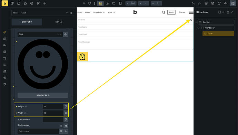Viewport: 238px width, 135px height.
Task: Click the canvas height H field
Action: [x=143, y=3]
